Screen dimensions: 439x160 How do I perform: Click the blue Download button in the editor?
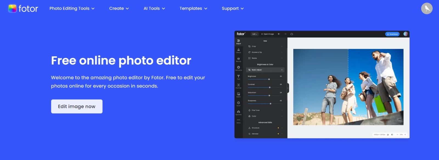(392, 34)
